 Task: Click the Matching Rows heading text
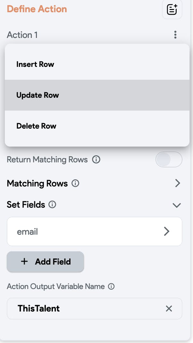point(37,184)
